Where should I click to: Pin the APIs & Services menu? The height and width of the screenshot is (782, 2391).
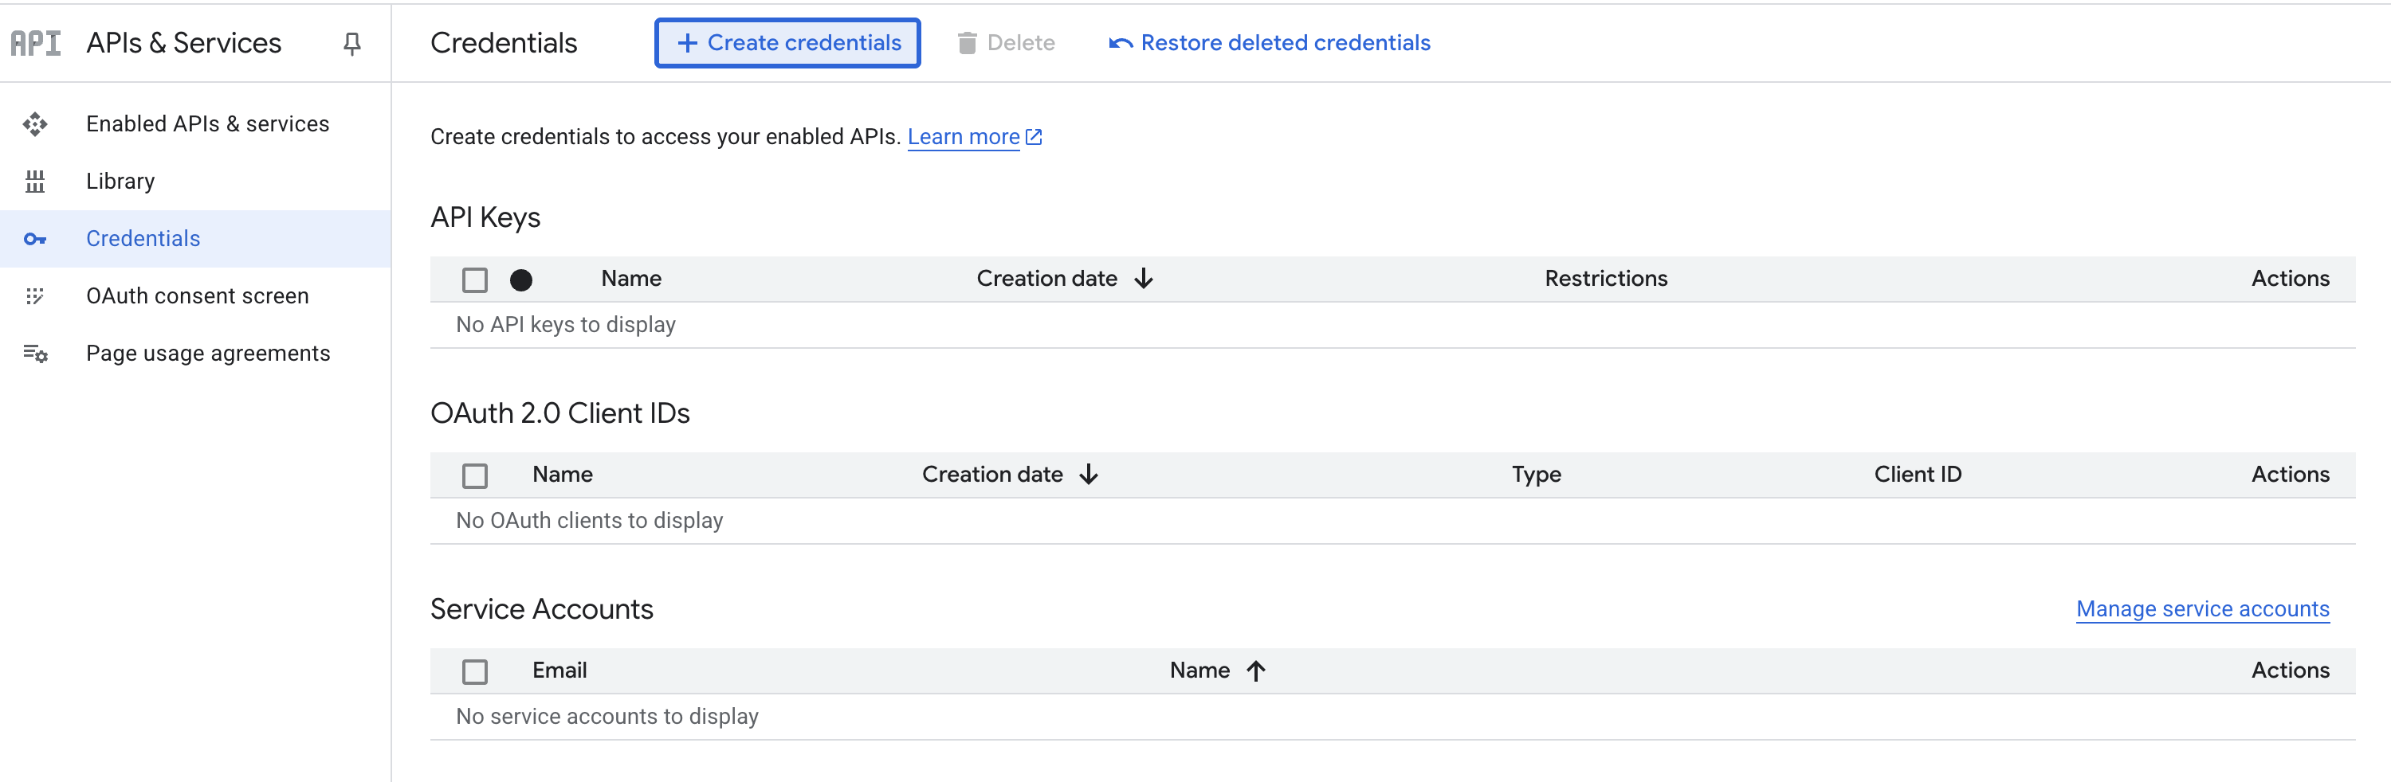(x=351, y=44)
